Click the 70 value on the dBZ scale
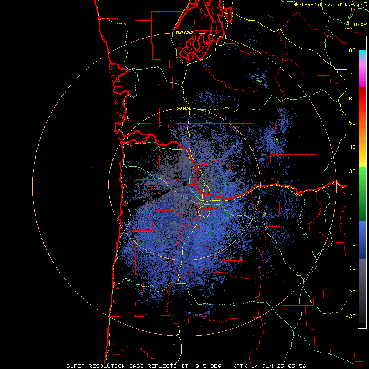 click(352, 75)
